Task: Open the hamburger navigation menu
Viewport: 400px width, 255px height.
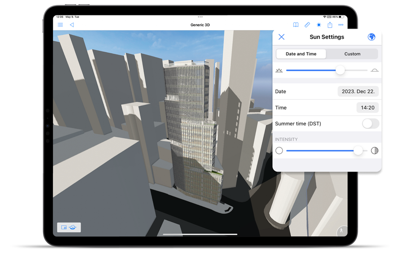Action: coord(60,25)
